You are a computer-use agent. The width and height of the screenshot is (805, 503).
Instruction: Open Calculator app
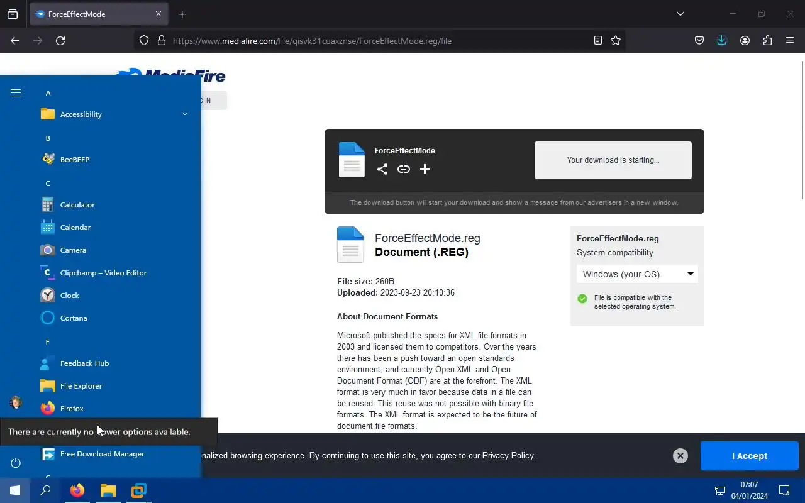pyautogui.click(x=116, y=205)
